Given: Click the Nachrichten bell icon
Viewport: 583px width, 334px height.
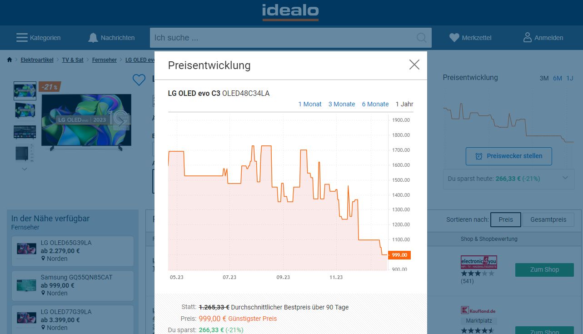Looking at the screenshot, I should click(x=93, y=38).
